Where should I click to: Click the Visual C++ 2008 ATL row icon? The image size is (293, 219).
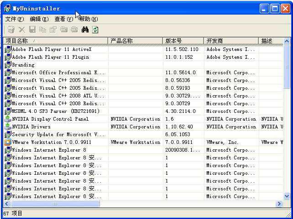pos(8,96)
